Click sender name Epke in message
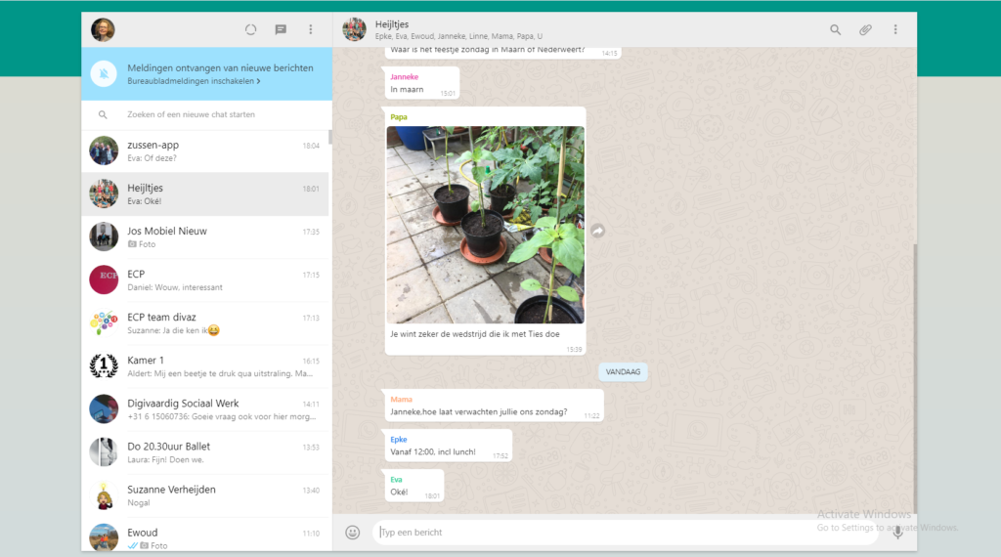 (x=399, y=440)
